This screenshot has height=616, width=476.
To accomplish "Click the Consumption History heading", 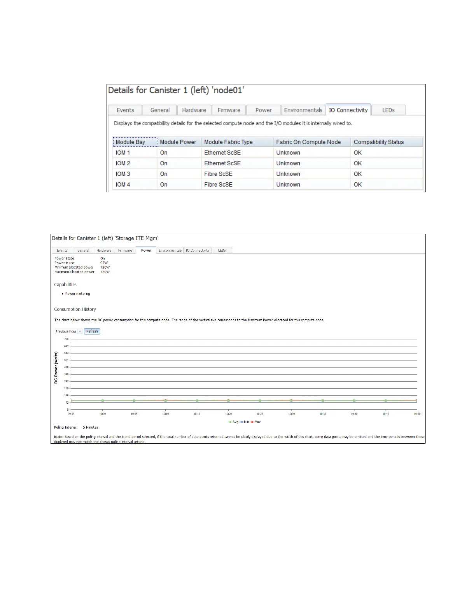I will point(75,309).
